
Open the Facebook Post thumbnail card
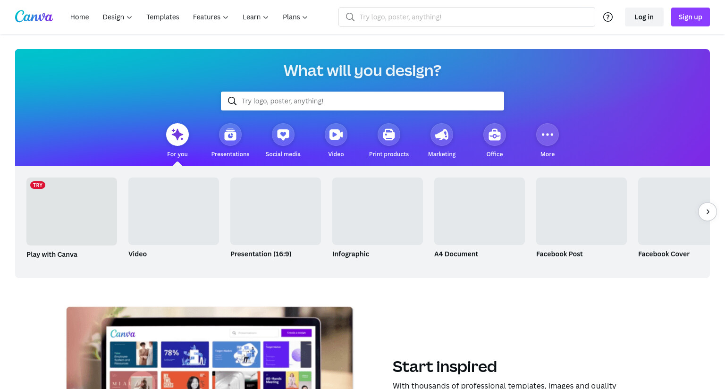coord(582,211)
